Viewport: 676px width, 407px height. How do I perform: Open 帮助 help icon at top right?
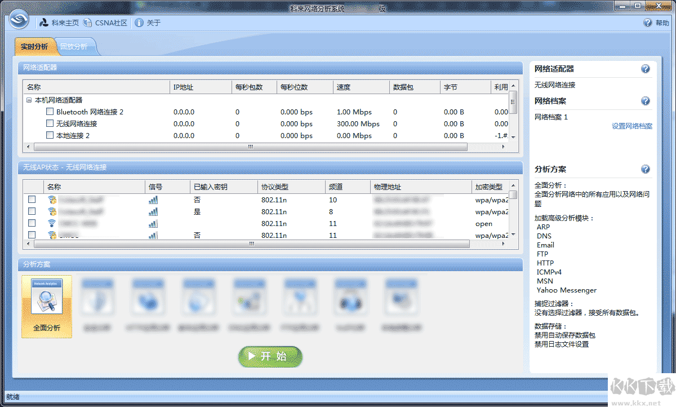click(x=648, y=23)
